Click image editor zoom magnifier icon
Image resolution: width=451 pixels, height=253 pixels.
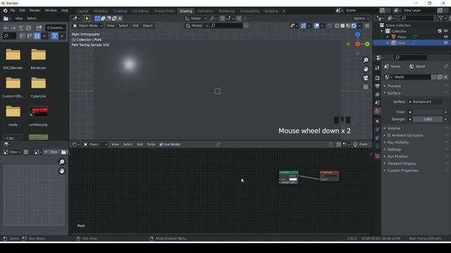click(x=61, y=162)
